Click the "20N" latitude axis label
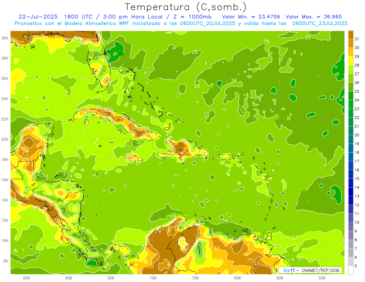This screenshot has height=282, width=365. [5, 139]
